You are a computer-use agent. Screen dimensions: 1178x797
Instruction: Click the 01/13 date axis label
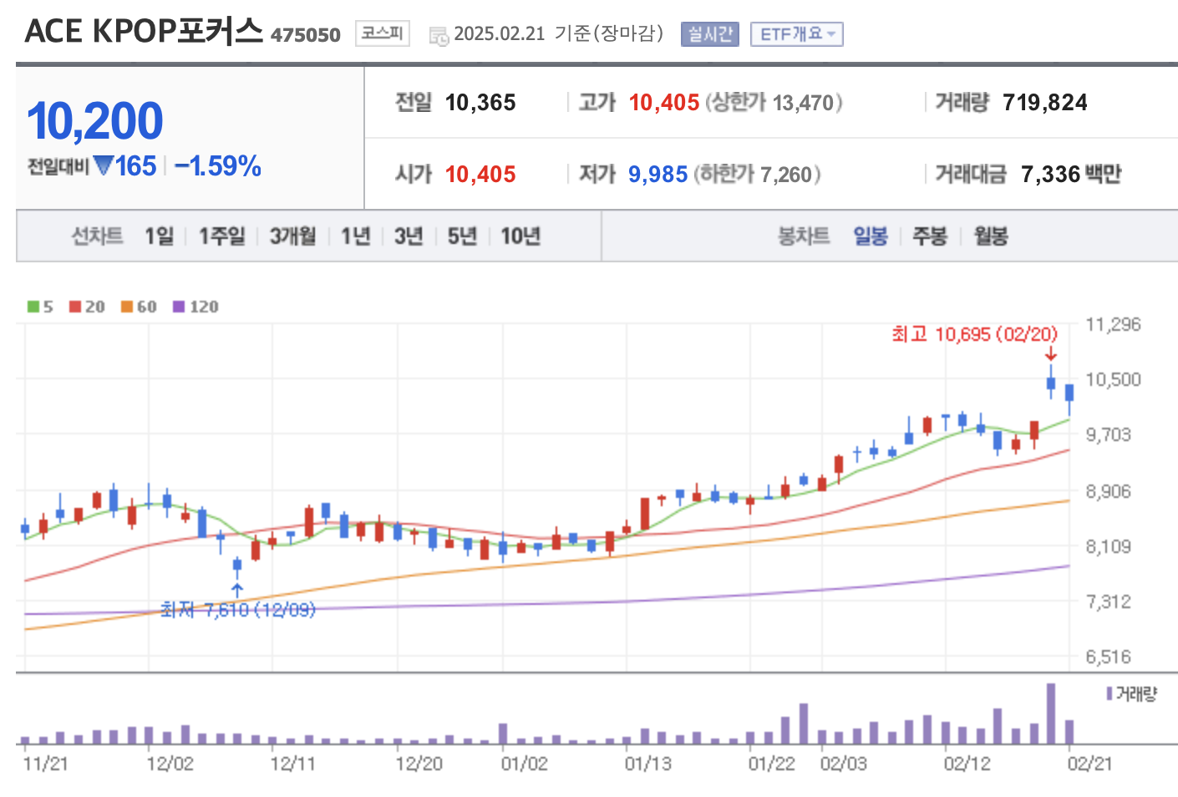point(647,764)
